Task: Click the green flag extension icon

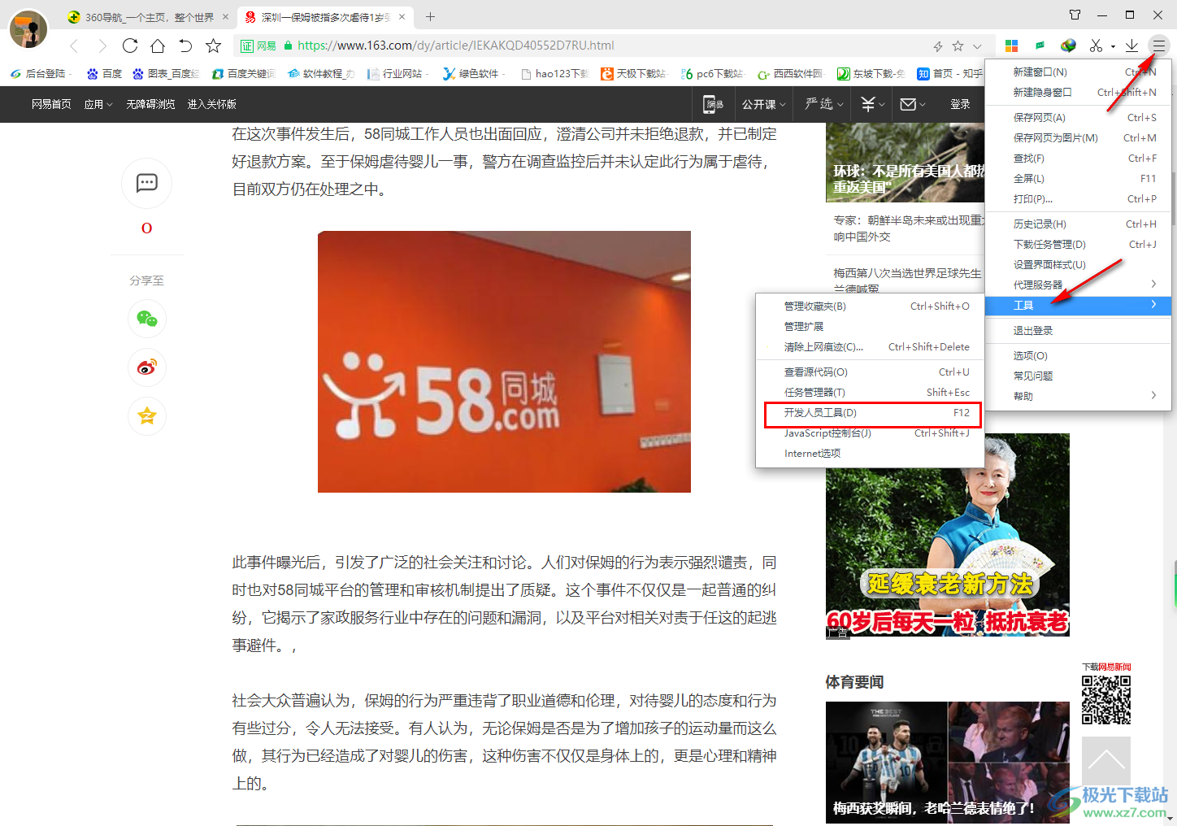Action: tap(1040, 46)
